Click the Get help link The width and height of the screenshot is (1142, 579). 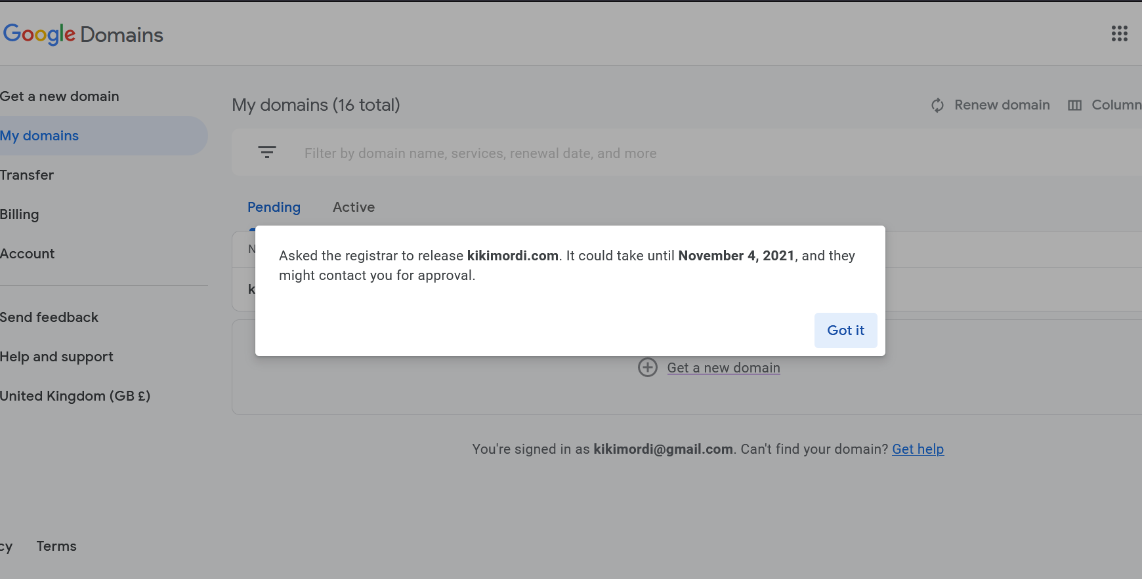918,449
